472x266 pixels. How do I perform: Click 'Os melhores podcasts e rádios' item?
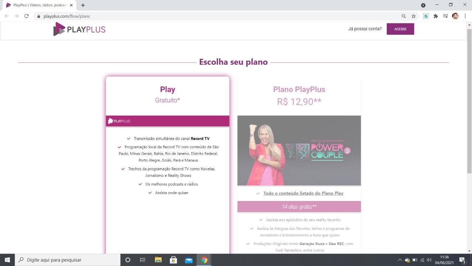tap(171, 184)
